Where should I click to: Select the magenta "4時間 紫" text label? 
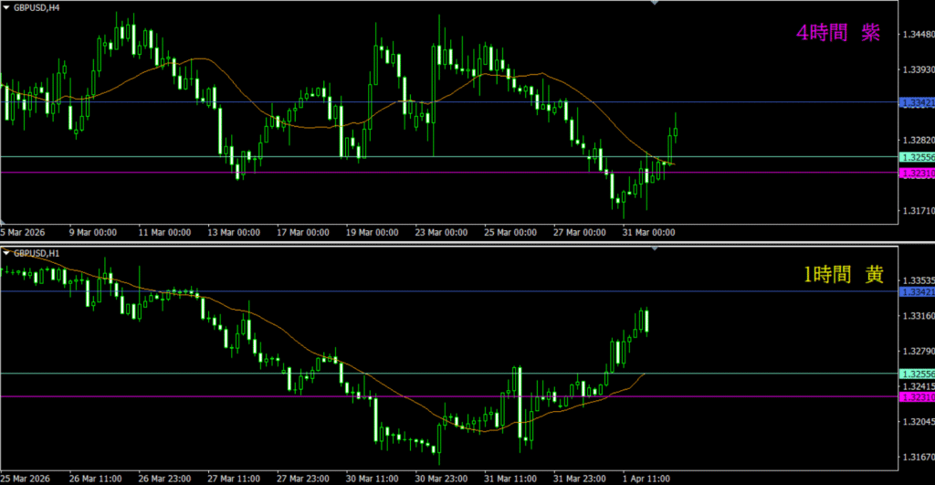[x=838, y=33]
